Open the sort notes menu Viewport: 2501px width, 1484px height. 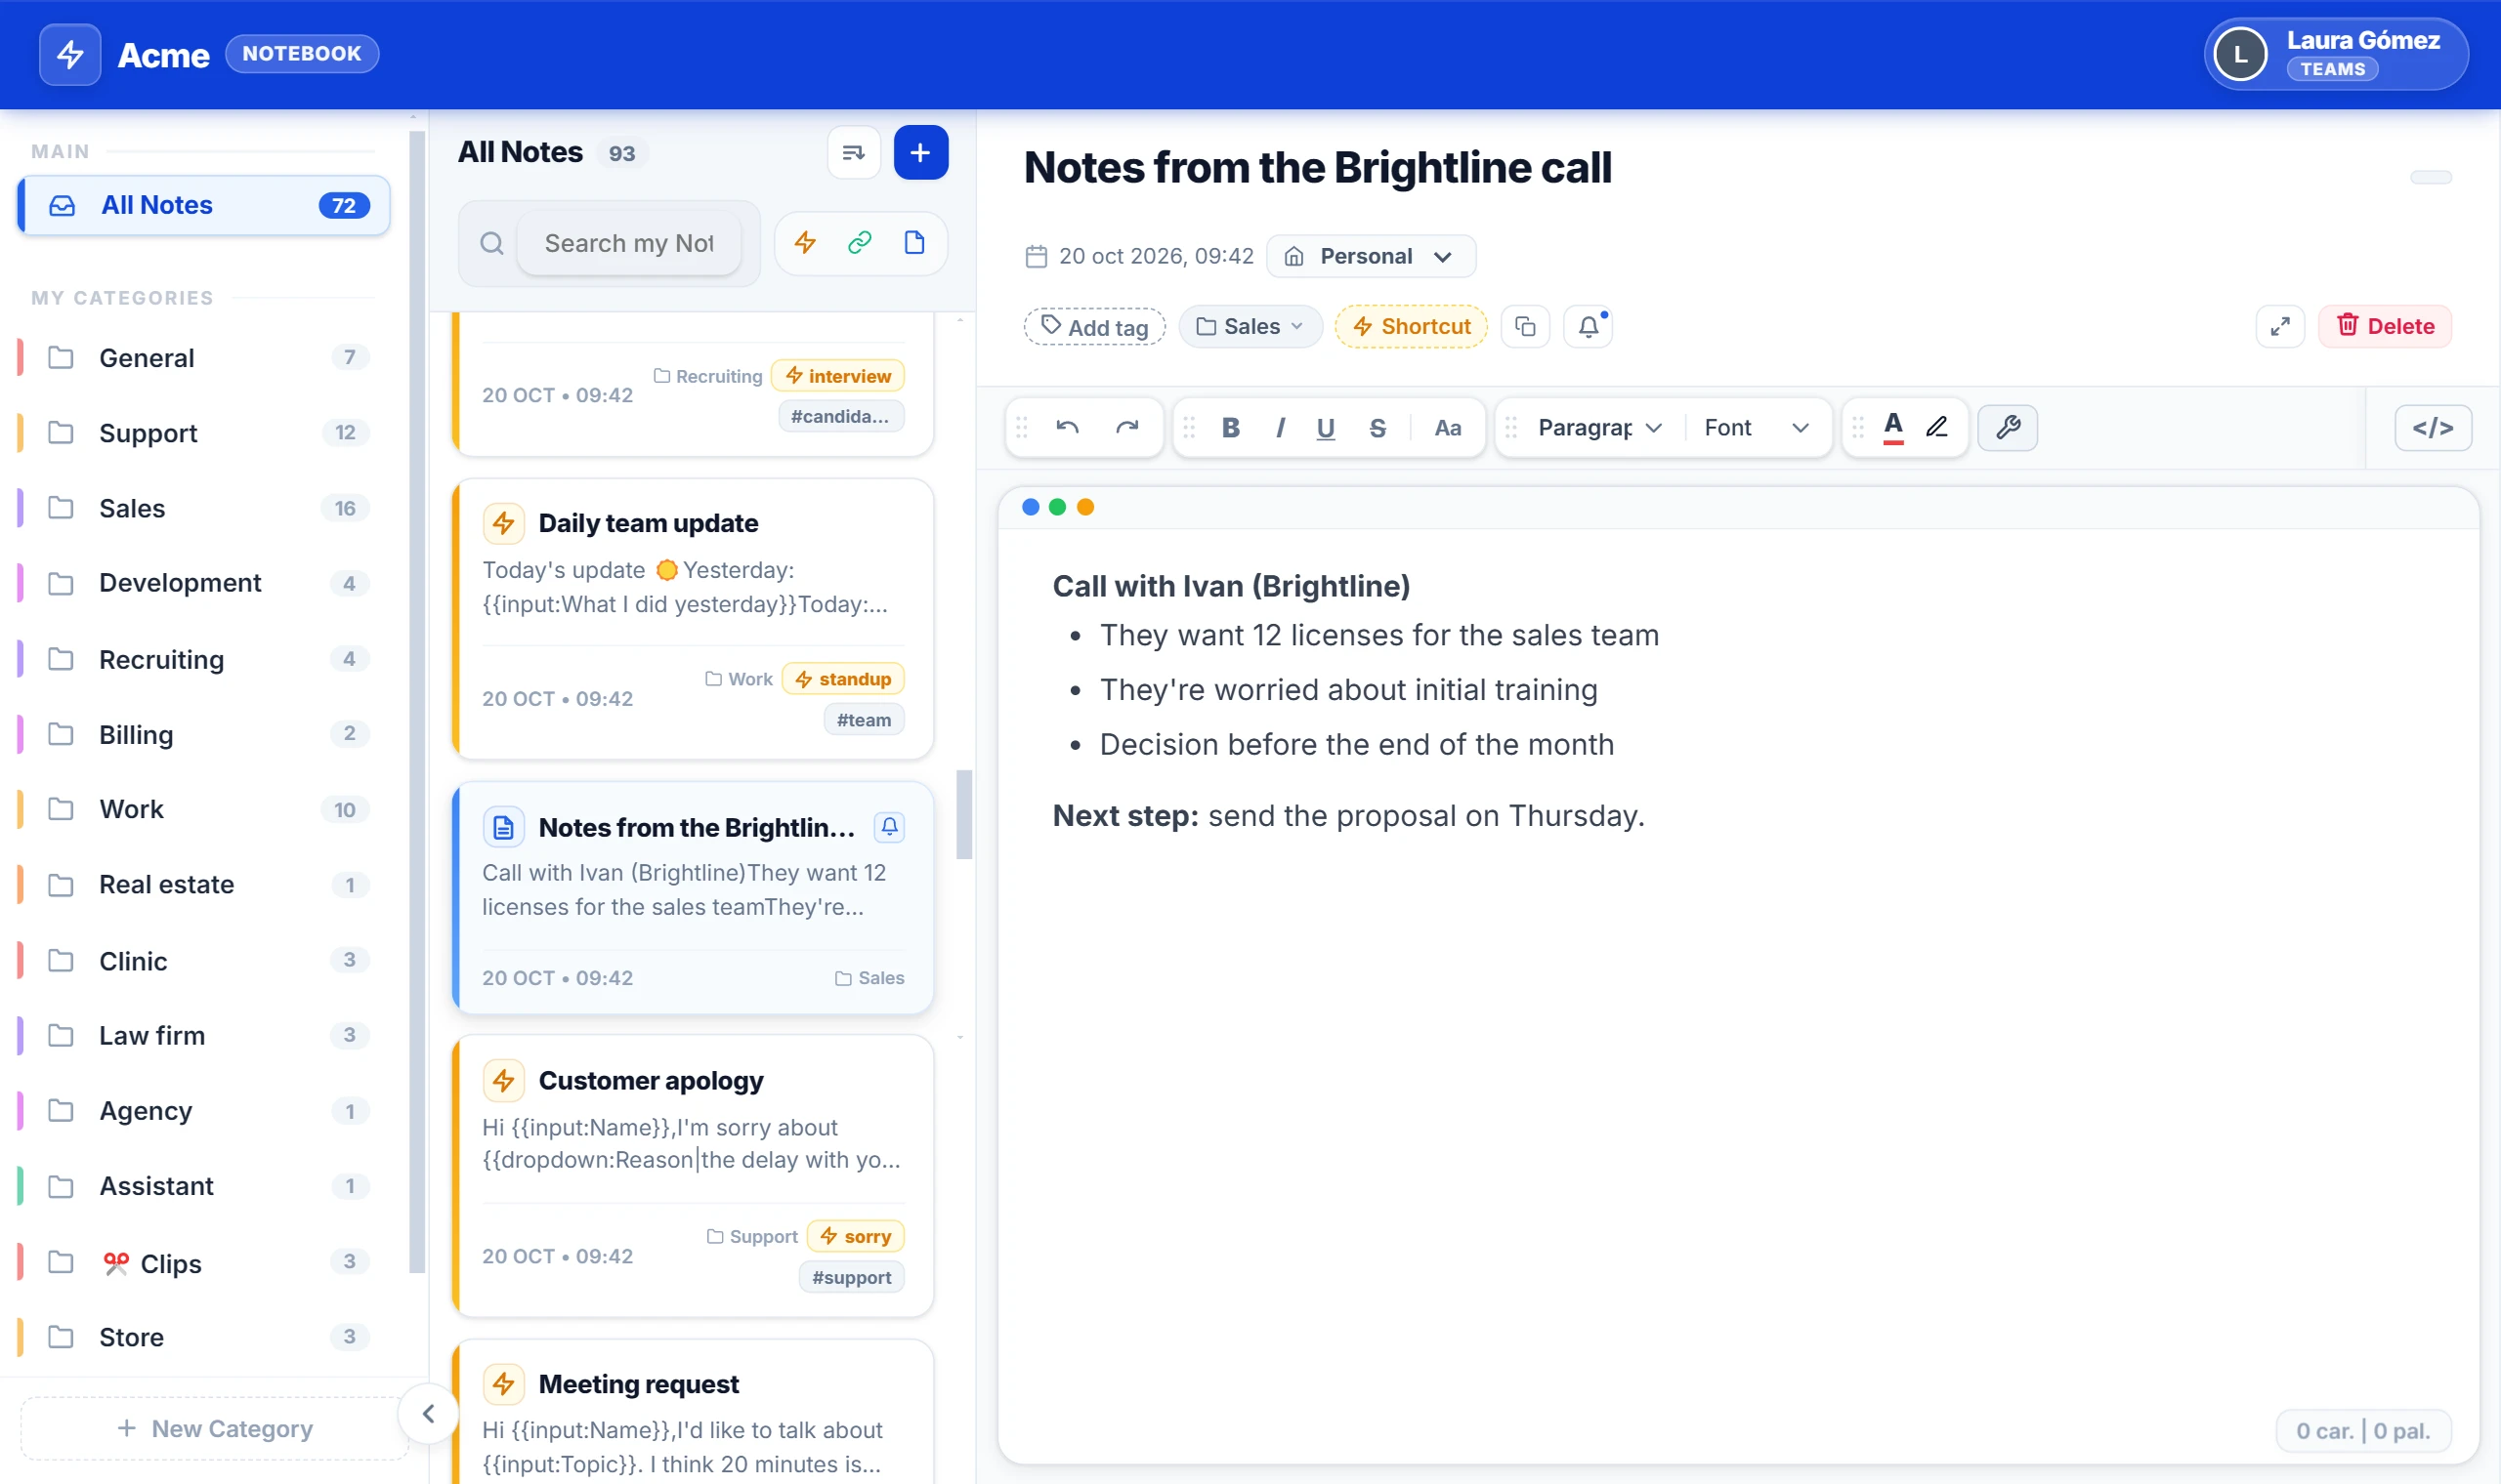pyautogui.click(x=853, y=153)
